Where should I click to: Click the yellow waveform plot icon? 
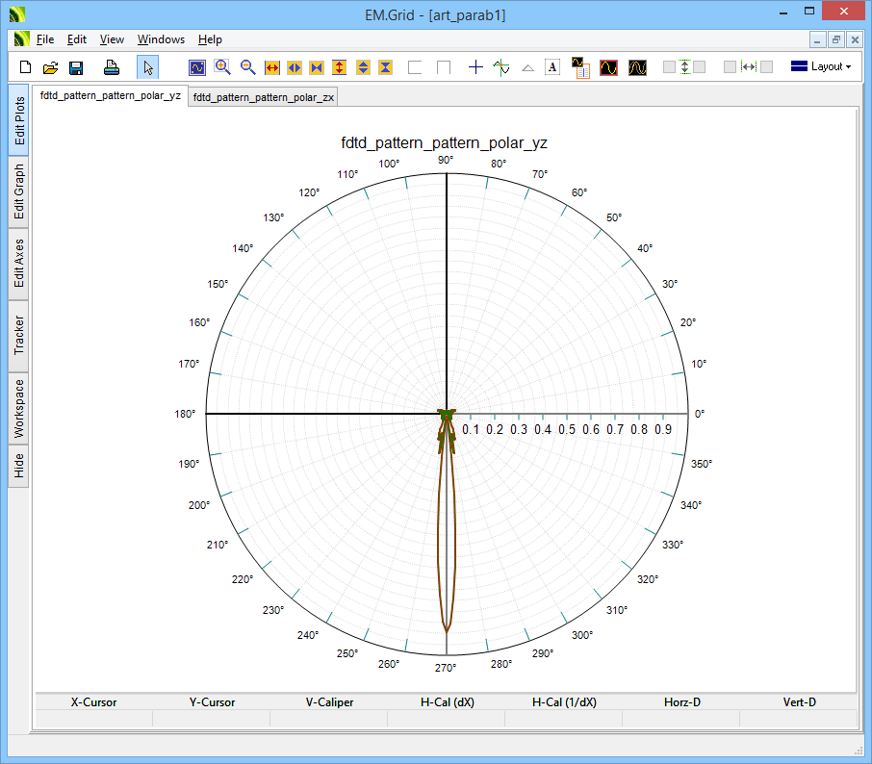point(637,67)
